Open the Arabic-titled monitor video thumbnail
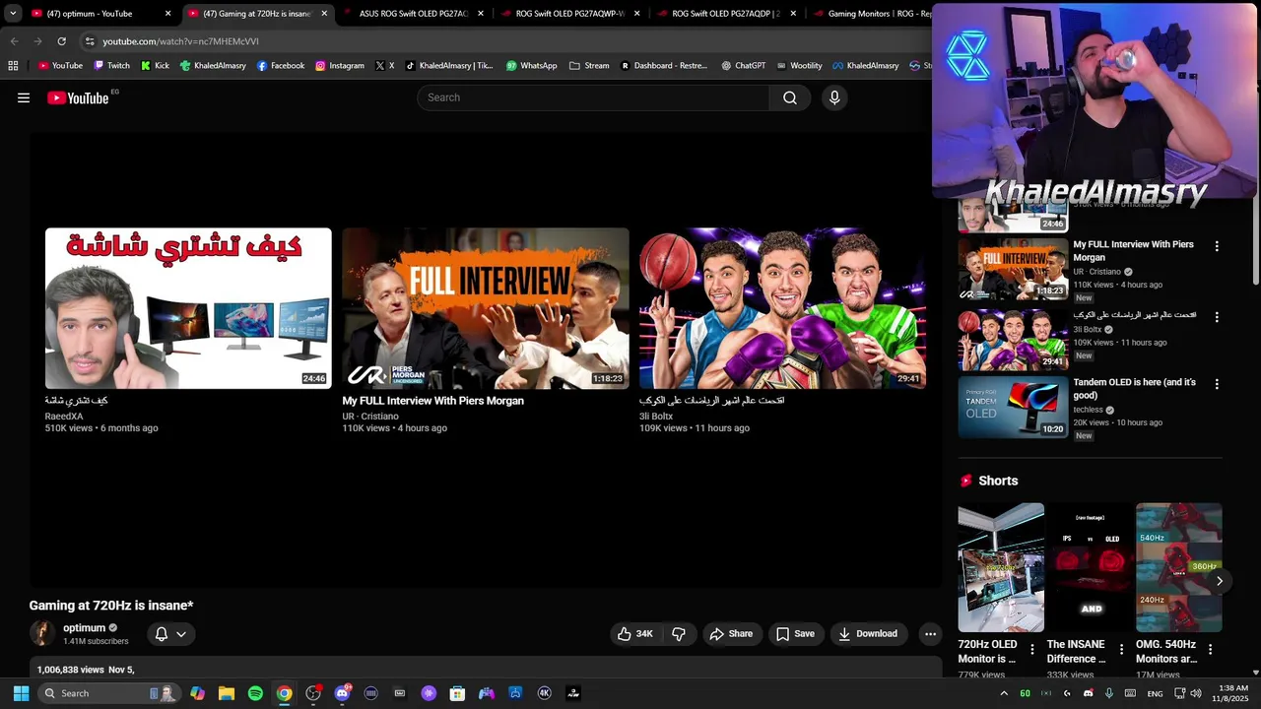This screenshot has height=709, width=1261. click(x=188, y=308)
